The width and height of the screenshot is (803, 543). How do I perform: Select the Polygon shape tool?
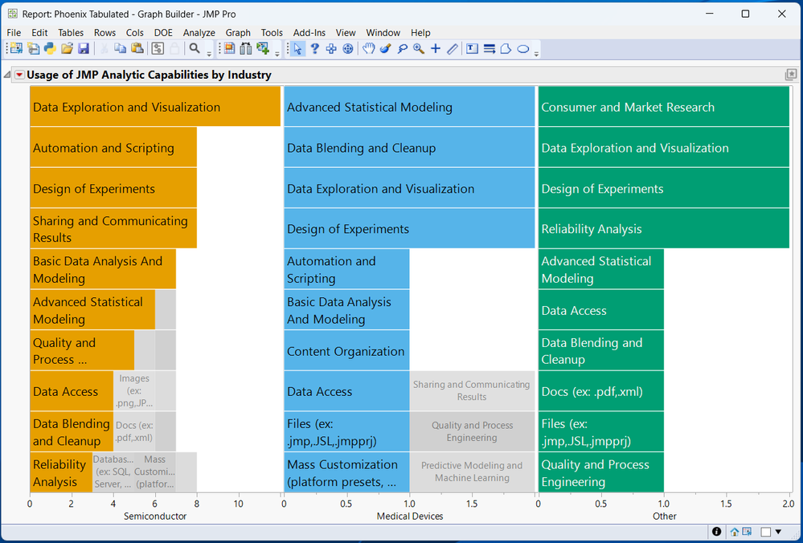point(506,49)
